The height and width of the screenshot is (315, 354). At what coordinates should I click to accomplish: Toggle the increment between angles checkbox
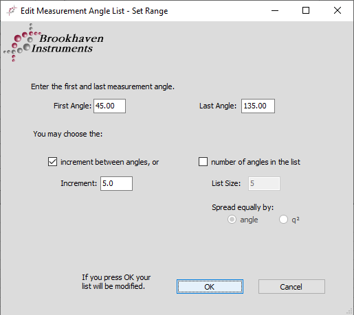52,162
